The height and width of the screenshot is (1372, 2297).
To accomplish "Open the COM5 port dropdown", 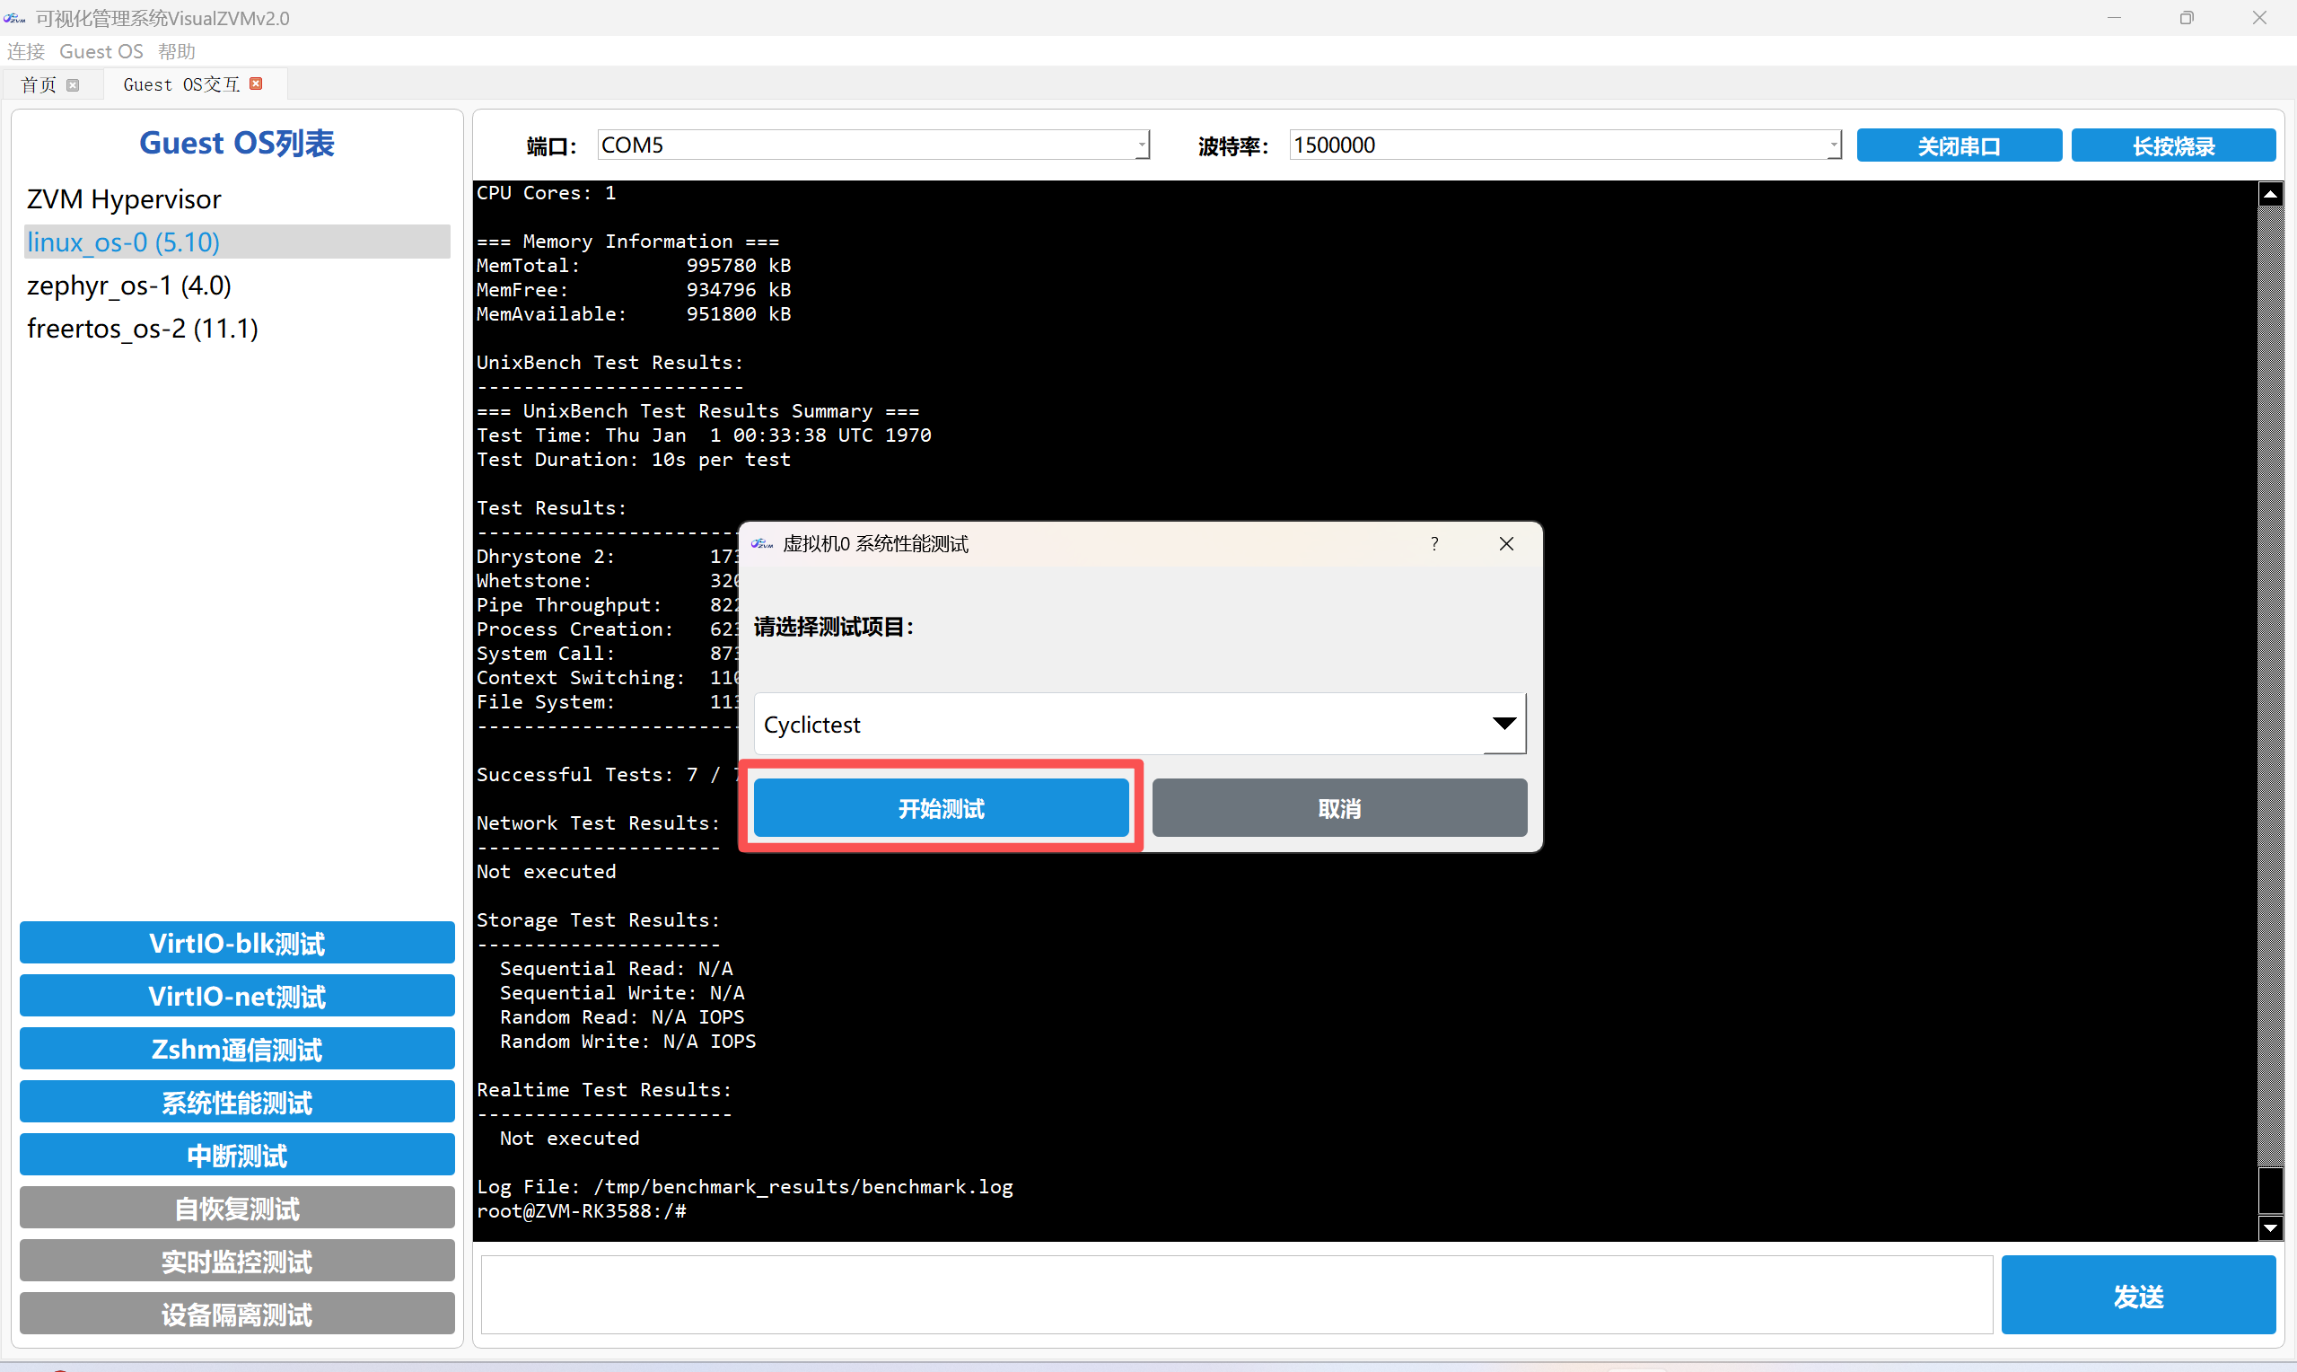I will click(x=1142, y=145).
